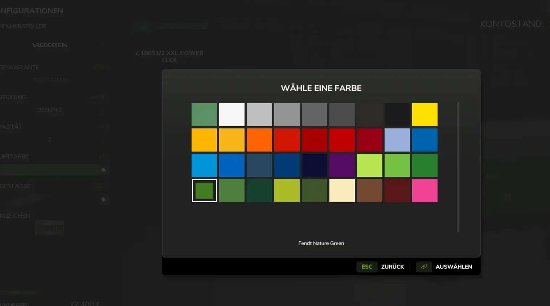Choose the bright yellow color swatch

pyautogui.click(x=425, y=115)
